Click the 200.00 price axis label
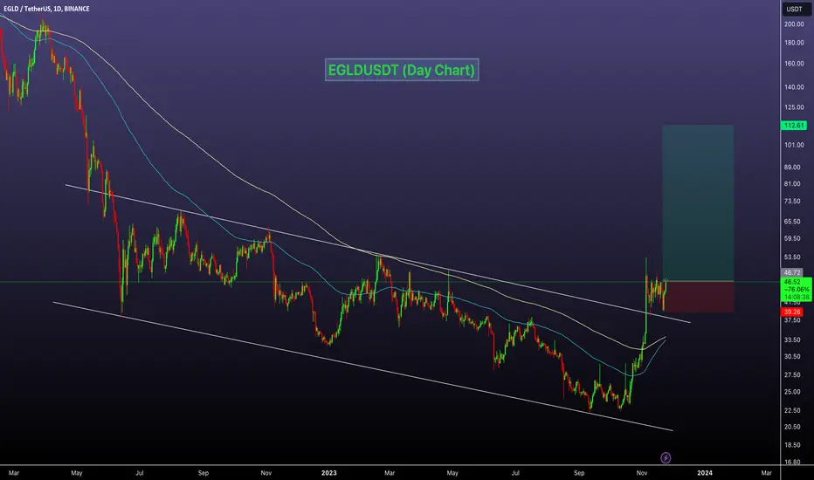The height and width of the screenshot is (480, 814). [x=794, y=24]
